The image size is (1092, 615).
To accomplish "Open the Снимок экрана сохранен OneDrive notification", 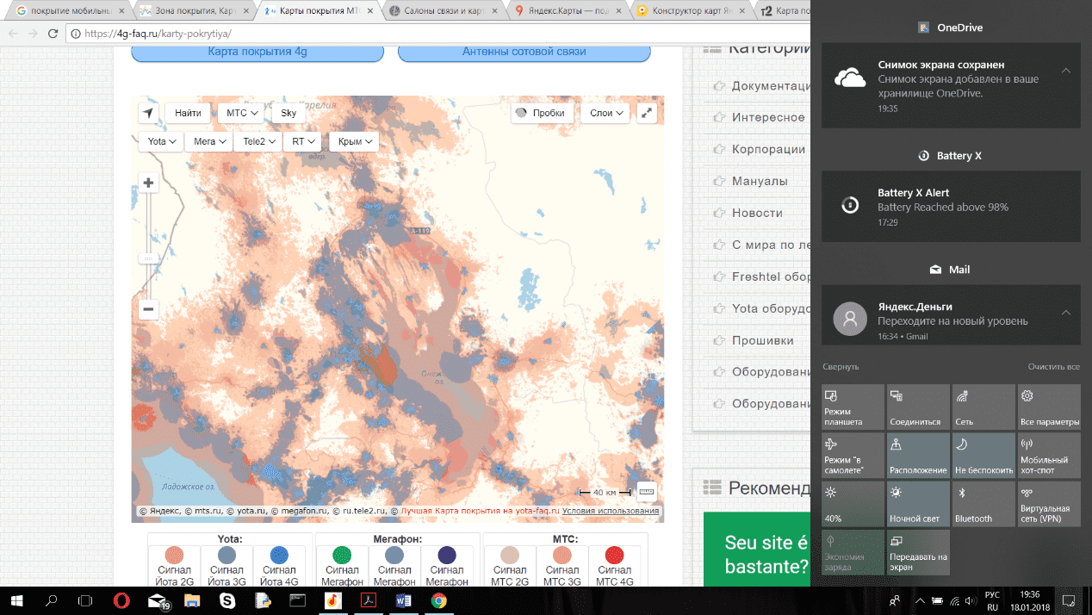I will (x=951, y=85).
